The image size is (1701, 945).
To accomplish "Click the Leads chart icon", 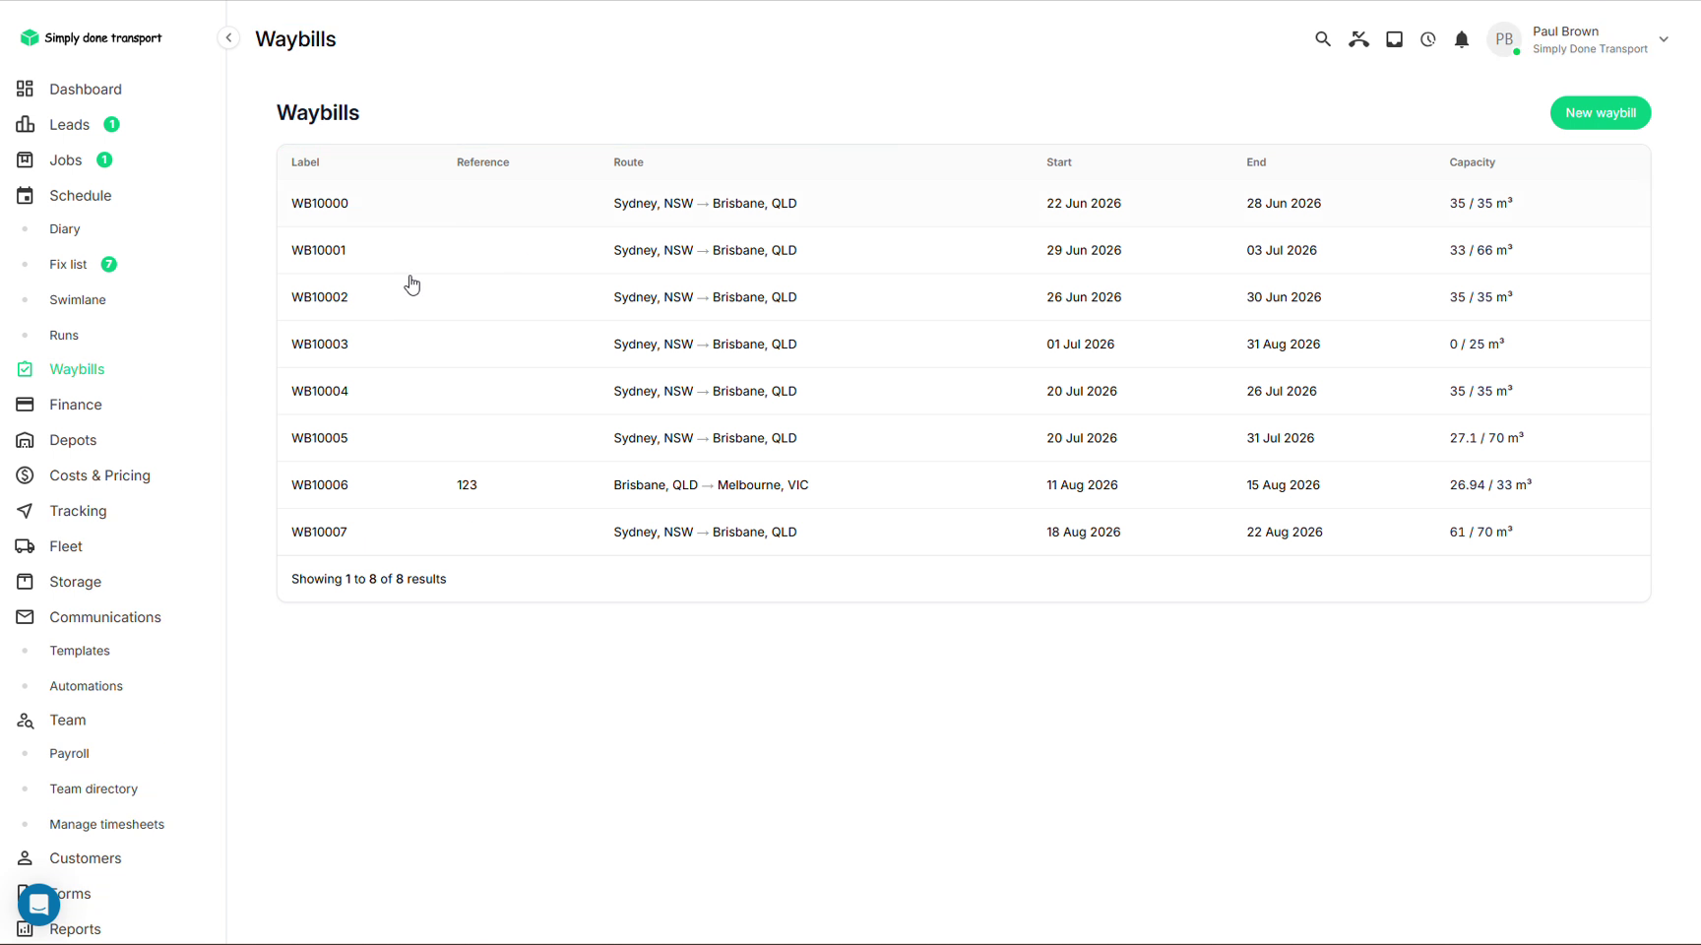I will tap(25, 124).
